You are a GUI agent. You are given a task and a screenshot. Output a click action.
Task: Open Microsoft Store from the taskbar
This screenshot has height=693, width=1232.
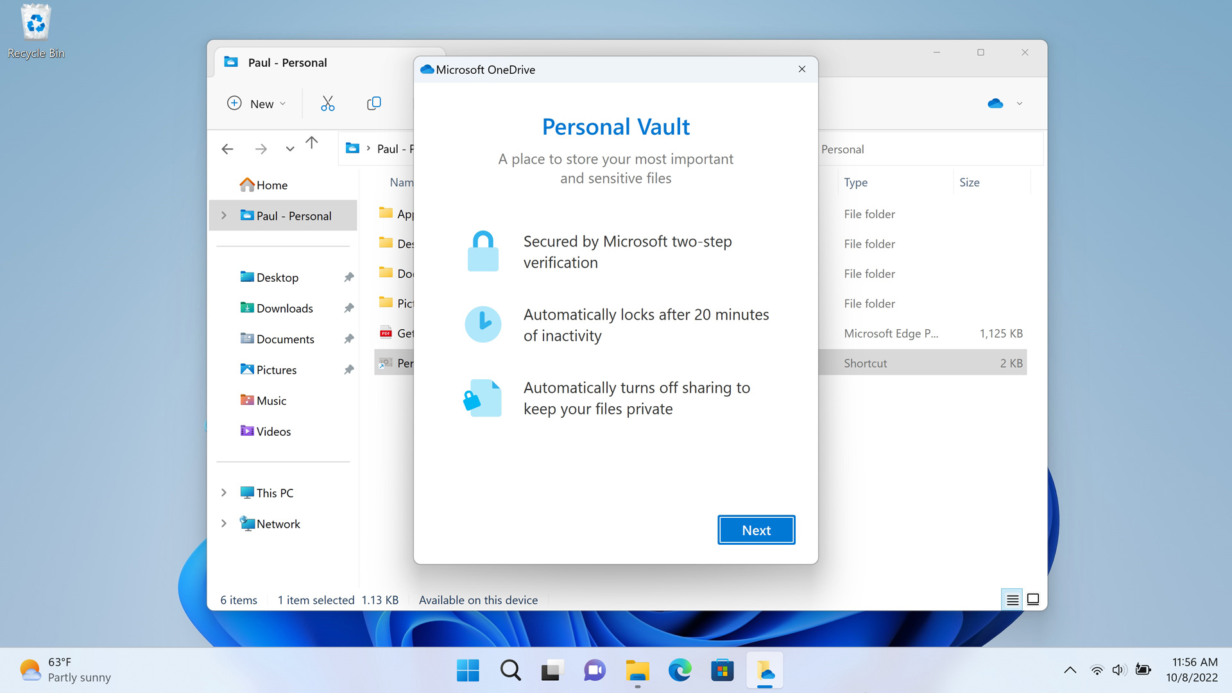click(722, 671)
